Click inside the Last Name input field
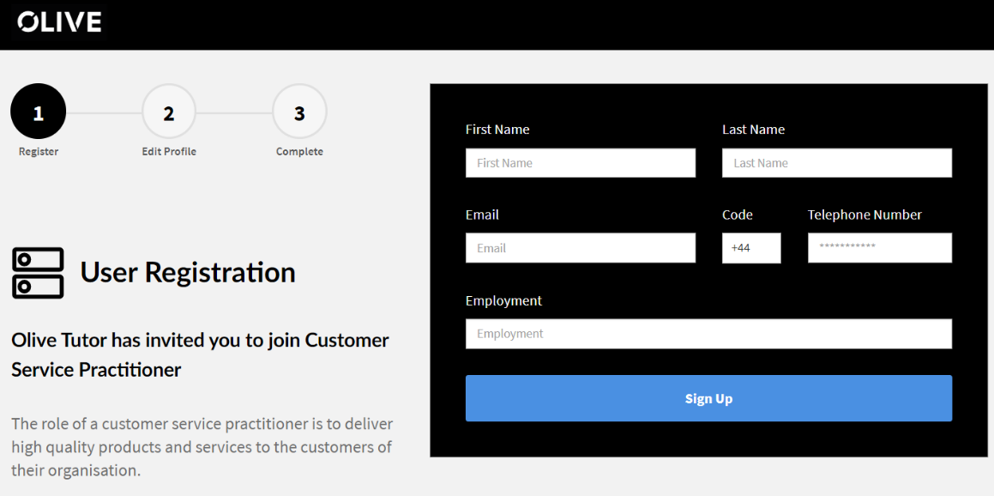The height and width of the screenshot is (496, 994). [x=836, y=162]
